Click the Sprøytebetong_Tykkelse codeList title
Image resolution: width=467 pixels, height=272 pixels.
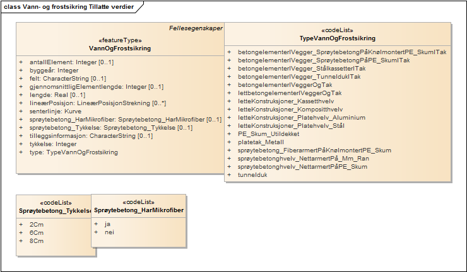[x=54, y=210]
